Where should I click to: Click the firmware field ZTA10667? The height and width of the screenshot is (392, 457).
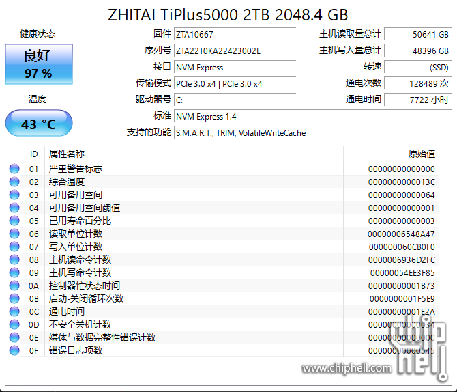point(235,34)
